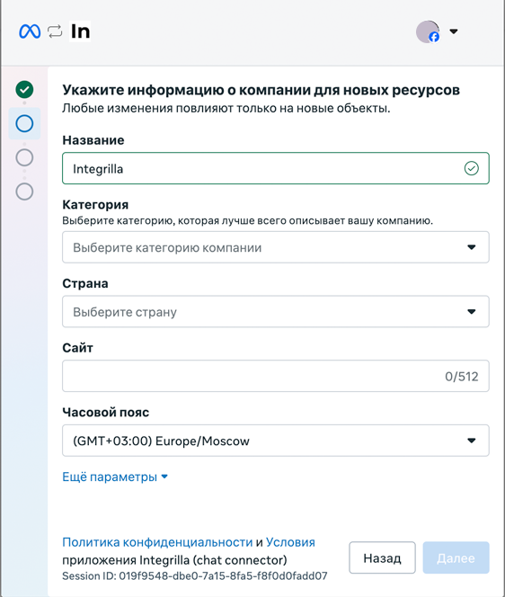Open the company category dropdown
Image resolution: width=505 pixels, height=597 pixels.
click(x=276, y=247)
